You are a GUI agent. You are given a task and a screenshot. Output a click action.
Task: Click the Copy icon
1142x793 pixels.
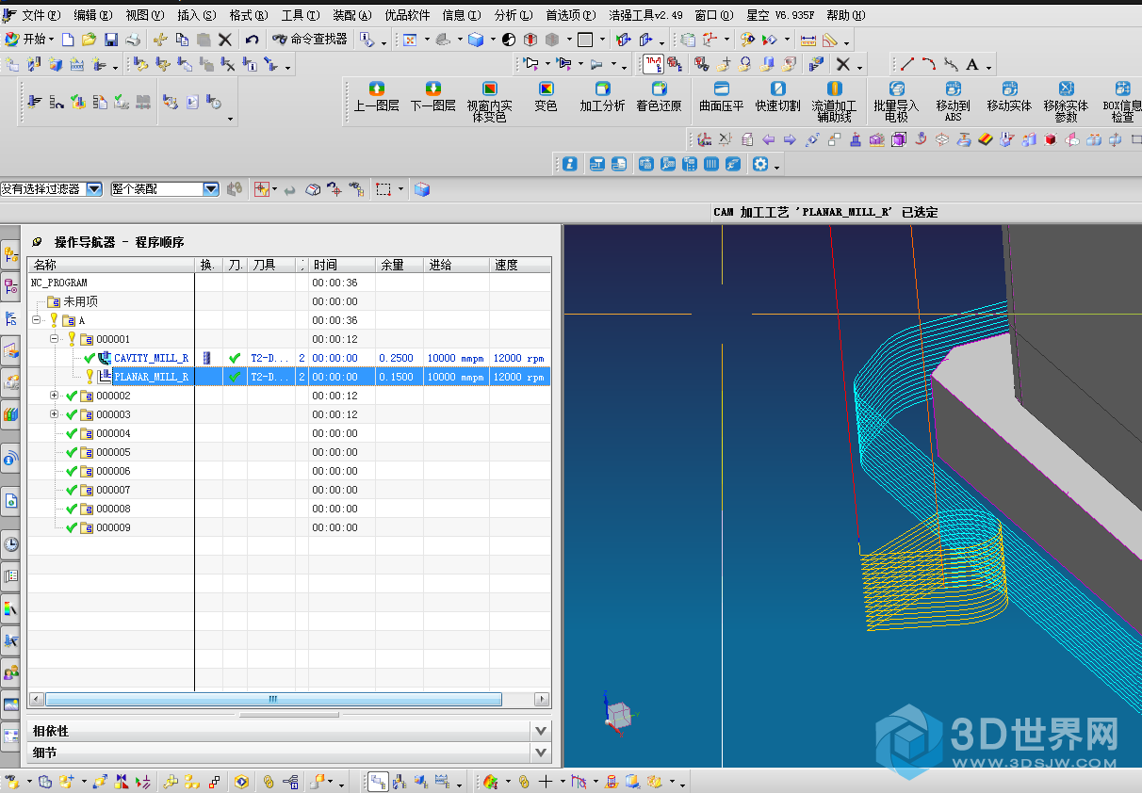pos(182,40)
